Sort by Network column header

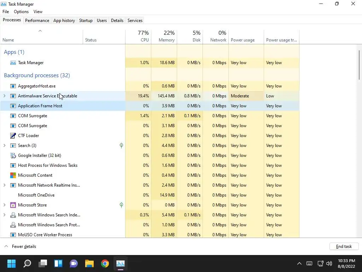[216, 37]
